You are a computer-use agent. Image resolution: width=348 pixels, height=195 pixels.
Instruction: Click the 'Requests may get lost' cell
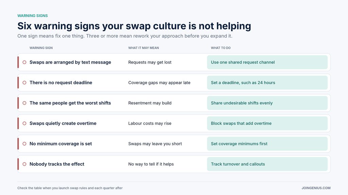click(150, 62)
